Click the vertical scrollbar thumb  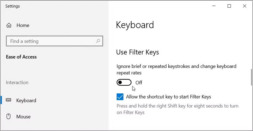(251, 77)
